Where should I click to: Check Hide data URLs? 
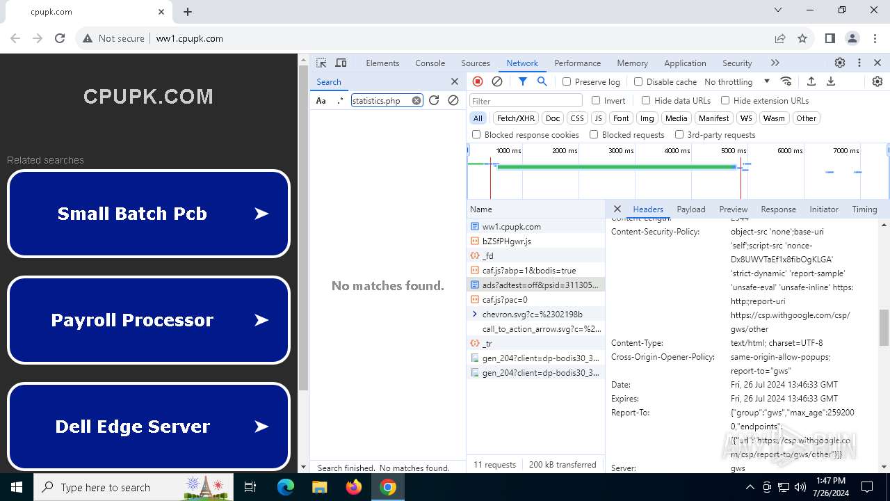(x=646, y=100)
